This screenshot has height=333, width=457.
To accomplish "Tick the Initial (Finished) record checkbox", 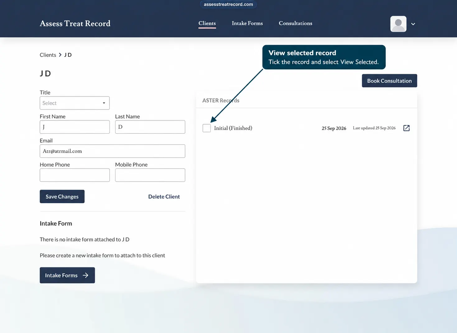I will pos(207,128).
